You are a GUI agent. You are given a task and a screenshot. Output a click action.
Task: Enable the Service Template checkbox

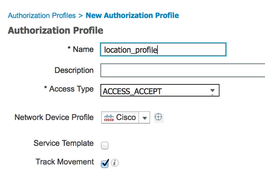[105, 145]
